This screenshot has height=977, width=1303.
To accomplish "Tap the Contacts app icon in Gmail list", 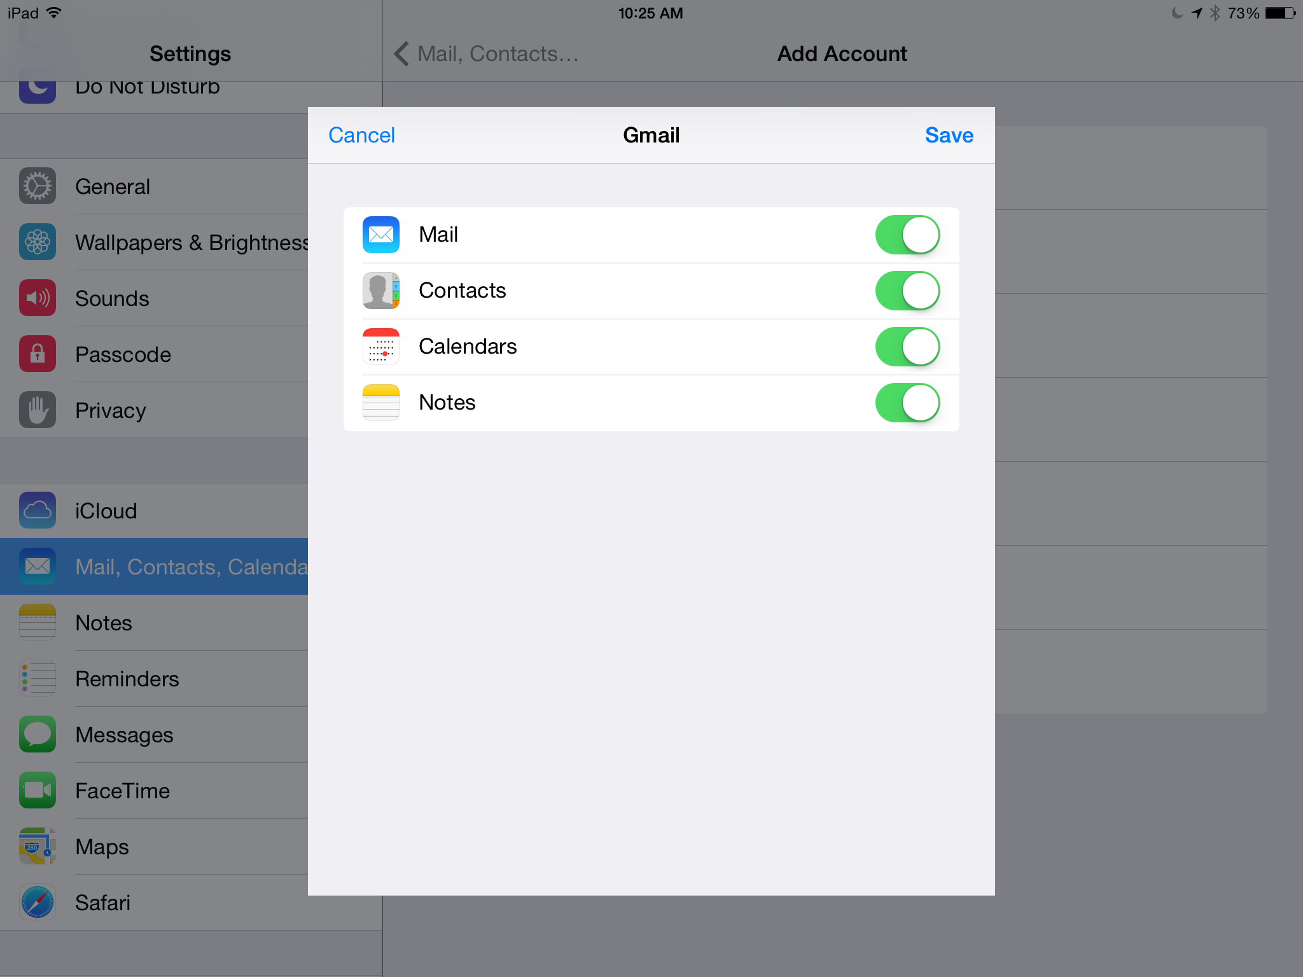I will (x=380, y=291).
